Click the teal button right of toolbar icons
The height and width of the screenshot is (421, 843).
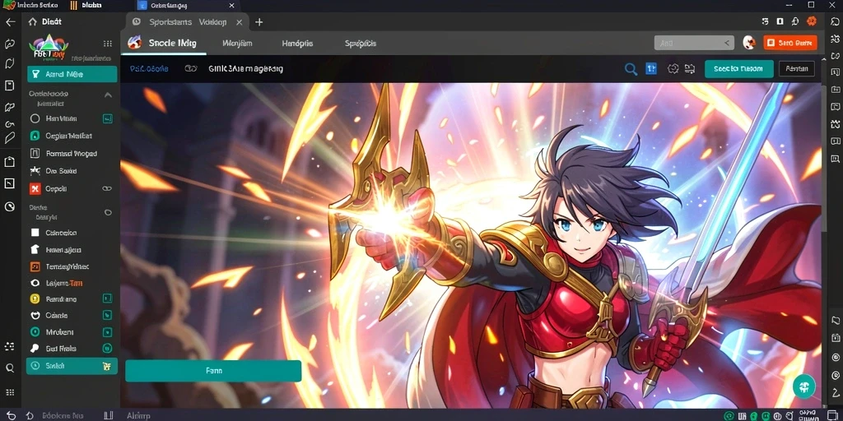click(738, 69)
